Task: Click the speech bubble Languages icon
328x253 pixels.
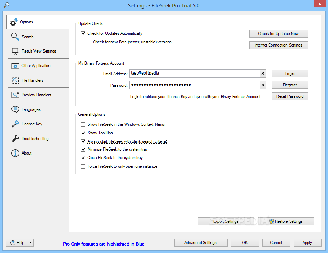Action: click(15, 109)
